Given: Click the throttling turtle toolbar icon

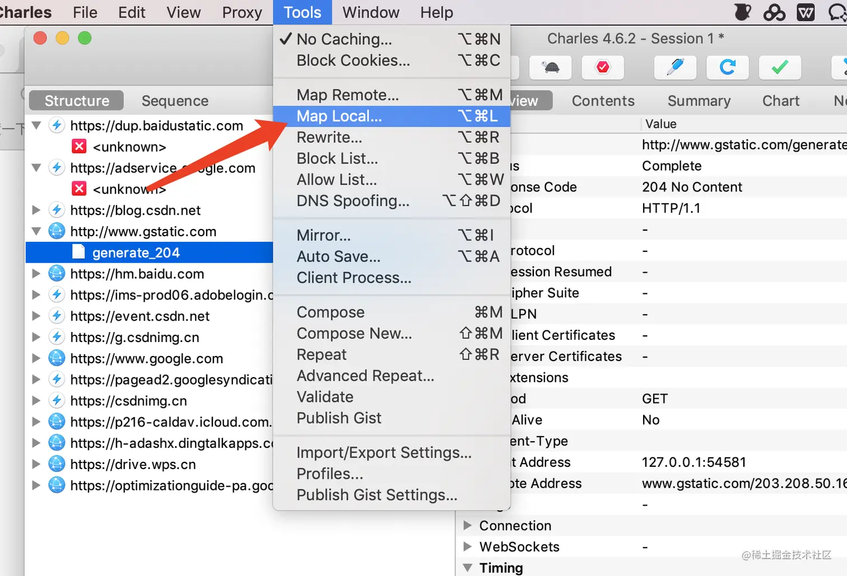Looking at the screenshot, I should (x=551, y=68).
